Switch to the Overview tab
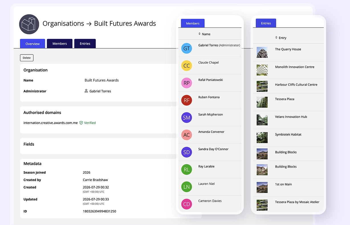Image resolution: width=350 pixels, height=225 pixels. [x=32, y=44]
